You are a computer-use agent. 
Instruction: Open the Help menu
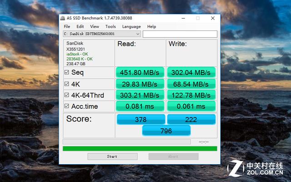(x=151, y=26)
